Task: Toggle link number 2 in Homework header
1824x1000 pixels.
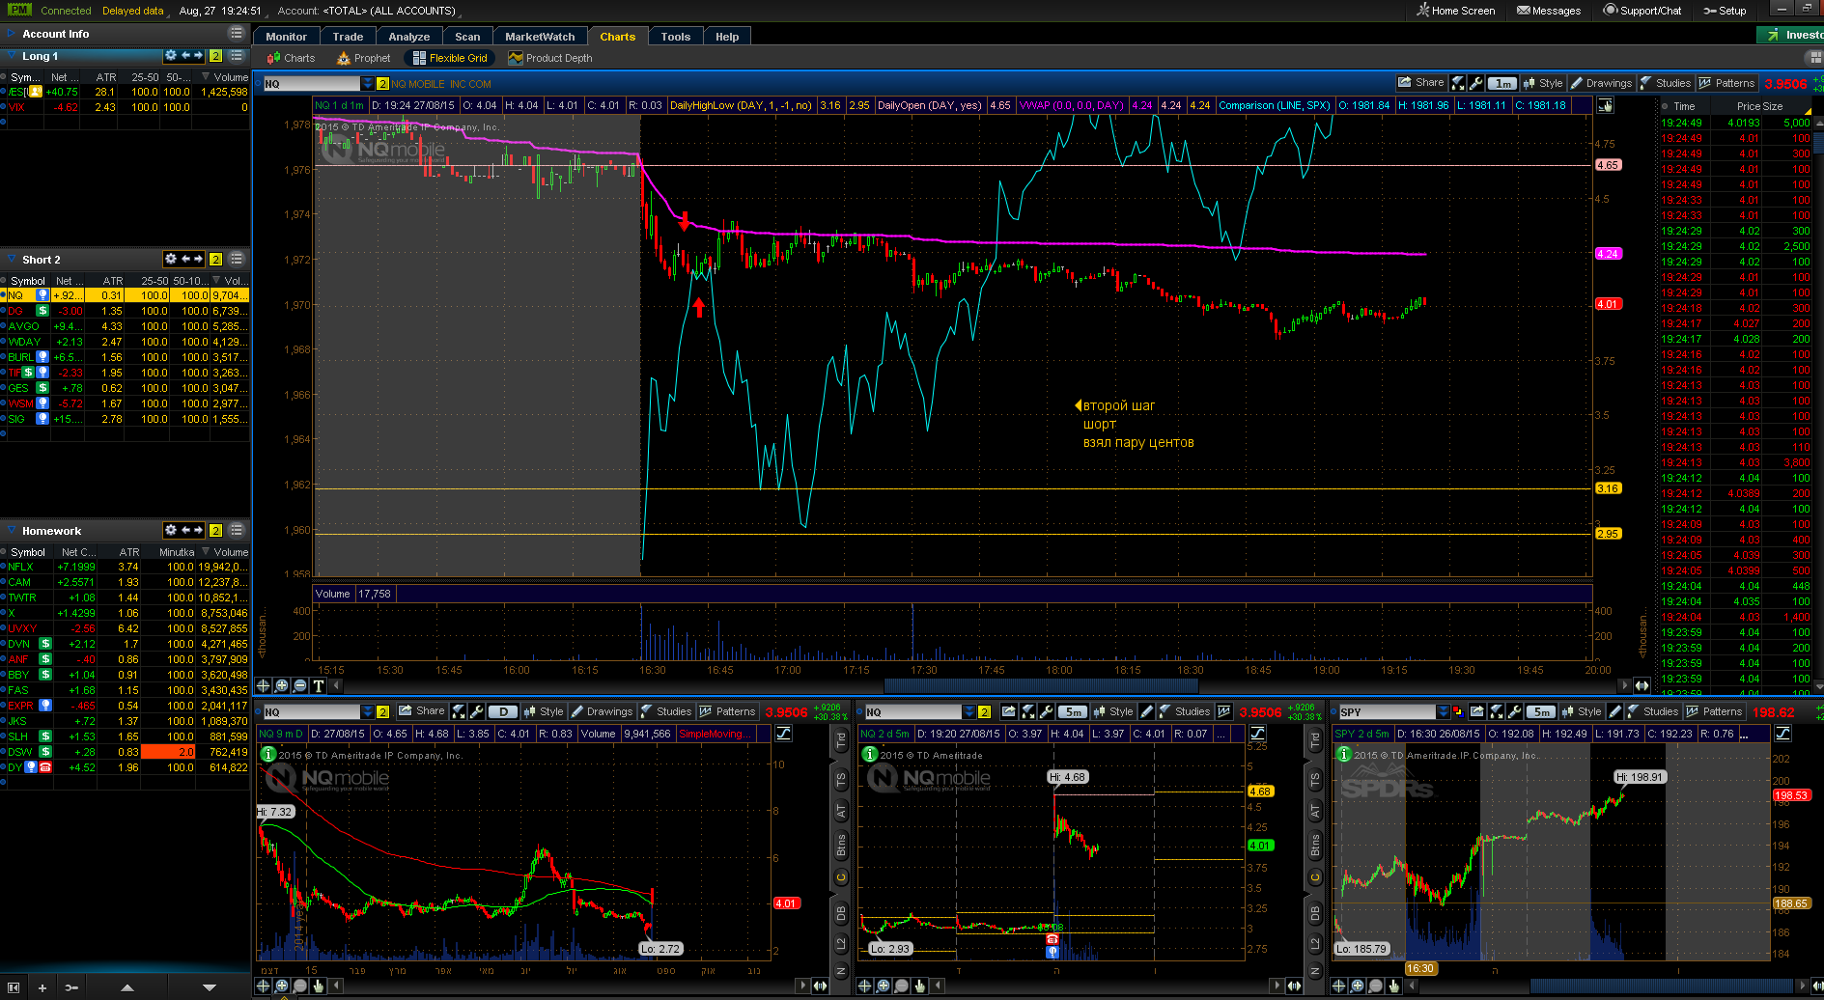Action: [x=216, y=530]
